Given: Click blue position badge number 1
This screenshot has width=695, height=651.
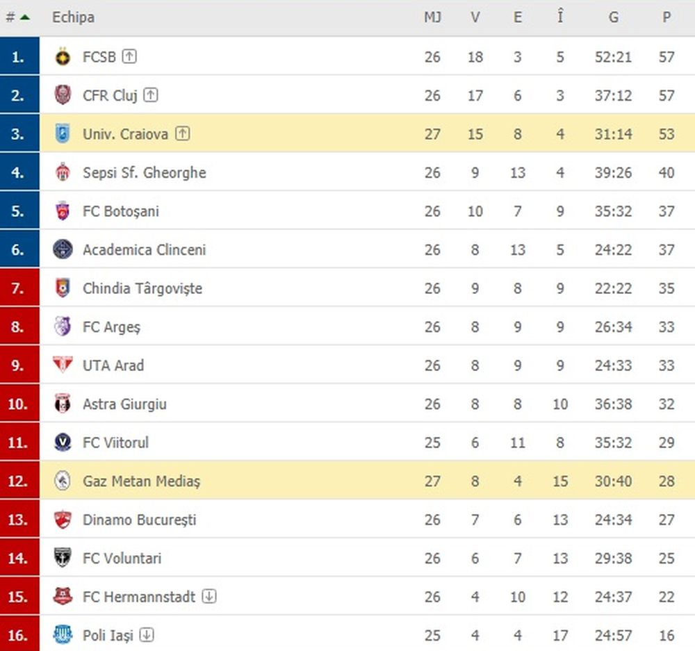Looking at the screenshot, I should (19, 57).
